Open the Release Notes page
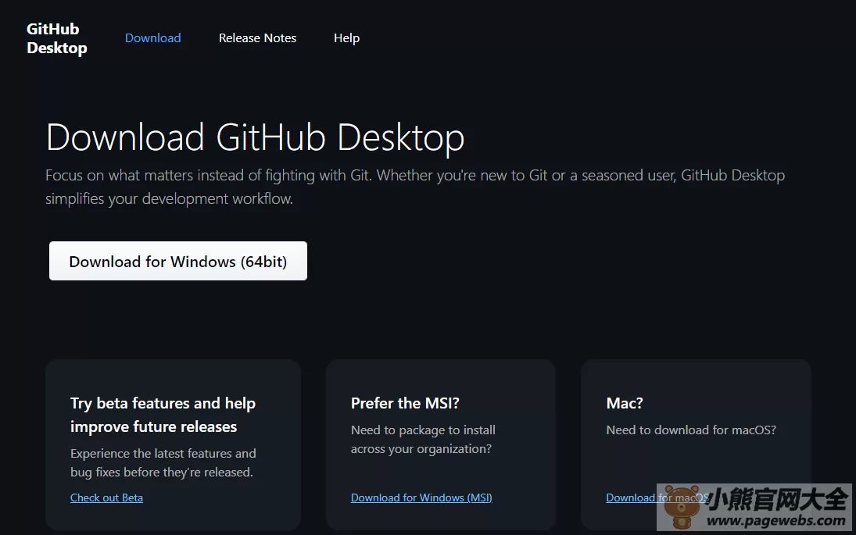The image size is (856, 535). [258, 38]
